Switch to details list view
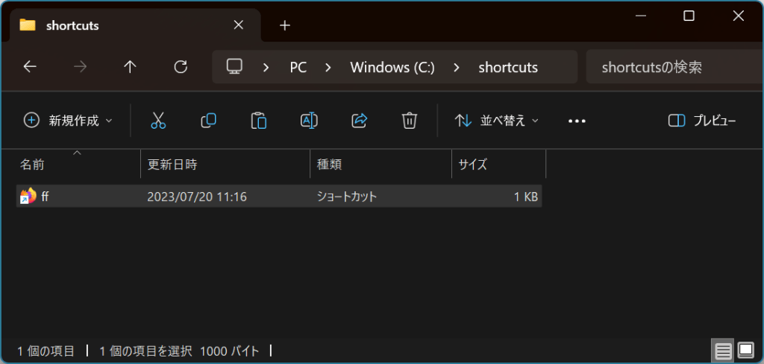 (x=721, y=349)
